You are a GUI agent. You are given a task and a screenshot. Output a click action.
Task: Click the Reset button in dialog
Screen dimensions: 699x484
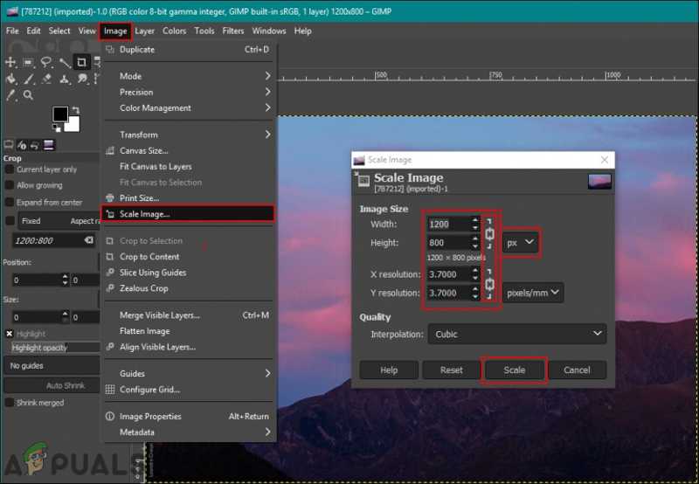(451, 370)
